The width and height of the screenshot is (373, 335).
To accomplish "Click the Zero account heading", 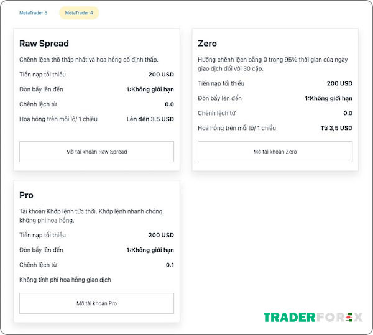I will (x=207, y=44).
